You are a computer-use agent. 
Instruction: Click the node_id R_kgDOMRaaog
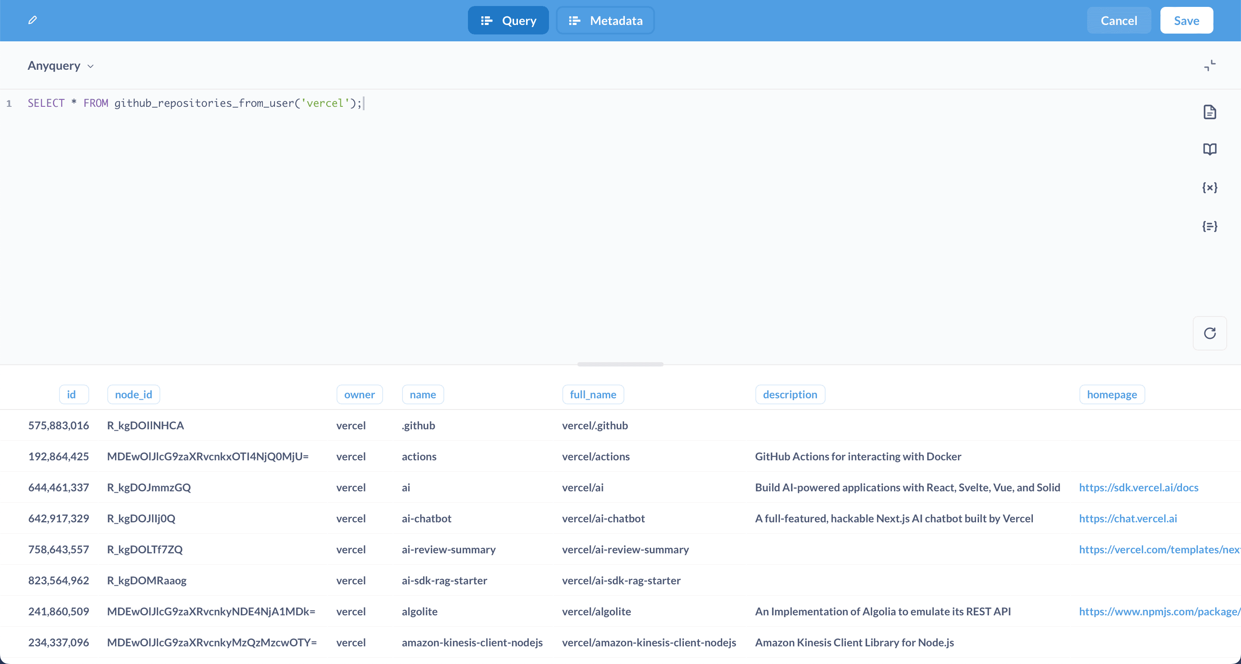coord(147,580)
